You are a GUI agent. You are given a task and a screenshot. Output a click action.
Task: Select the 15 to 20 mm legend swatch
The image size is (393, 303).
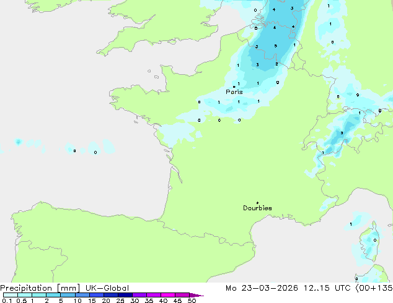[96, 295]
